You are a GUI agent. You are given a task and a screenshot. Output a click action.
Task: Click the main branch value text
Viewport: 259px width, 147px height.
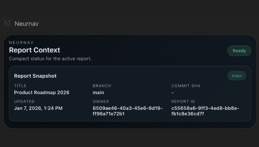[x=98, y=93]
